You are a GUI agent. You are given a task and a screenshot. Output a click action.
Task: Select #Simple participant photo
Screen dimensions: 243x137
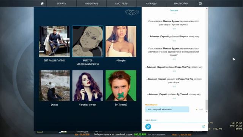121,41
